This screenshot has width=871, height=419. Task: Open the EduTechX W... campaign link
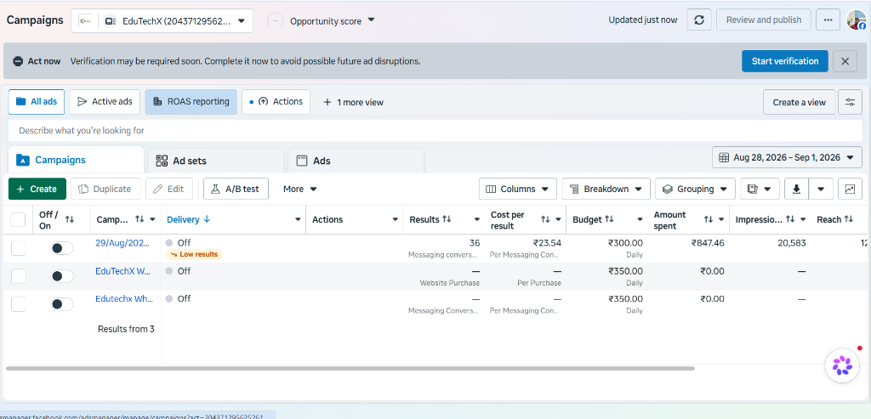click(x=123, y=271)
